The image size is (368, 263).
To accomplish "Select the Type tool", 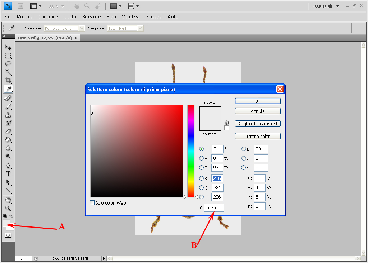I will (8, 174).
